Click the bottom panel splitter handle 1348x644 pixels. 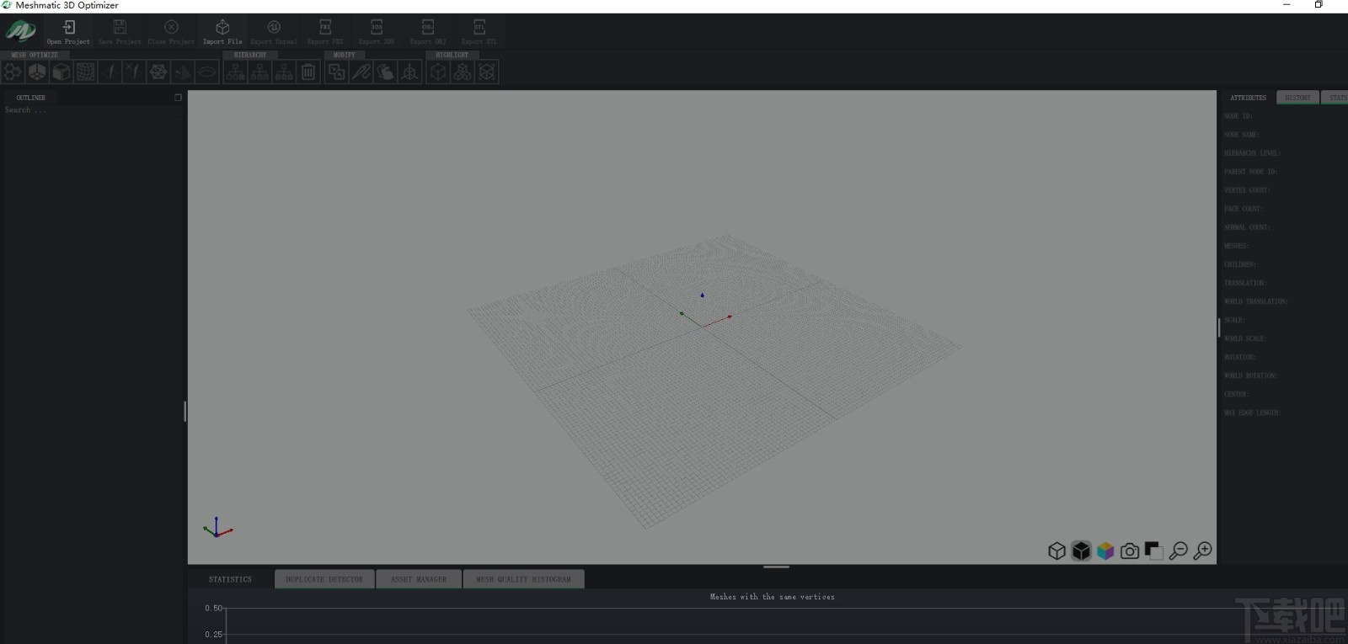pyautogui.click(x=776, y=567)
